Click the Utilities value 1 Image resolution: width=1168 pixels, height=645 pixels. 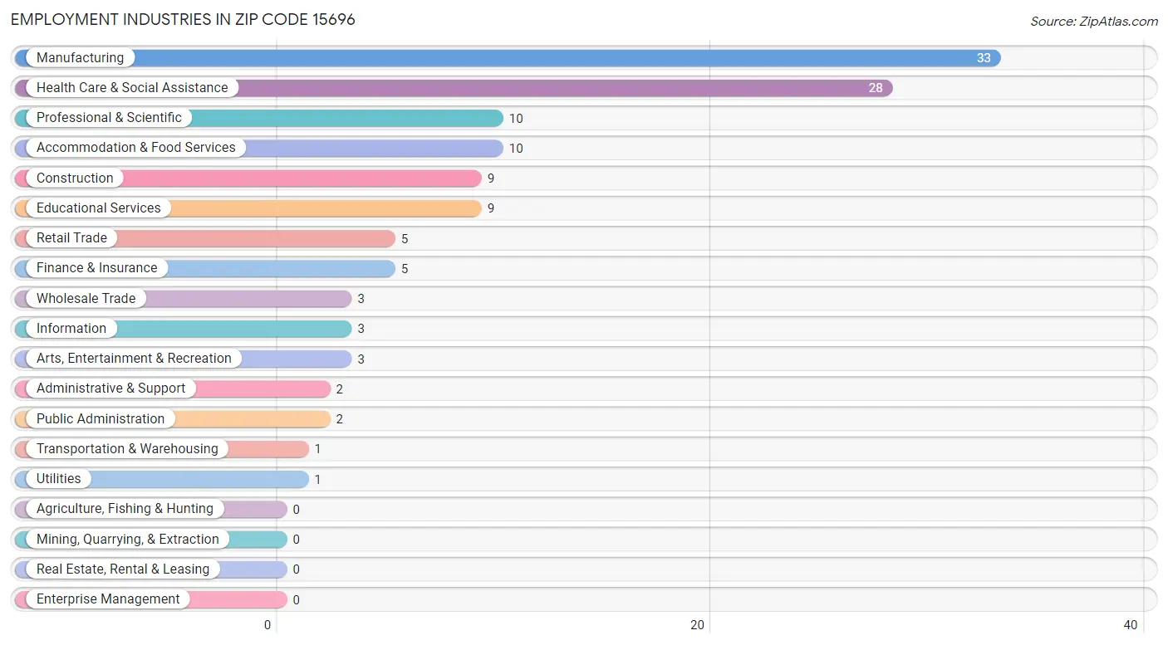pos(317,480)
